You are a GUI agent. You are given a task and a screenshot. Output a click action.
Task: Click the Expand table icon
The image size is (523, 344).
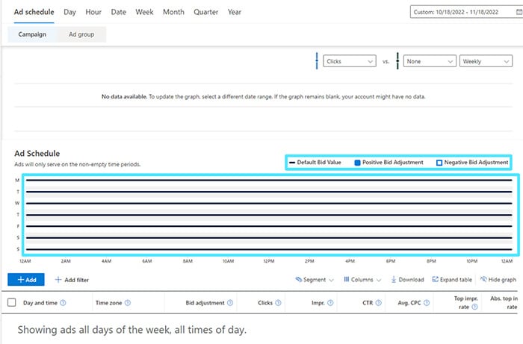click(x=435, y=280)
